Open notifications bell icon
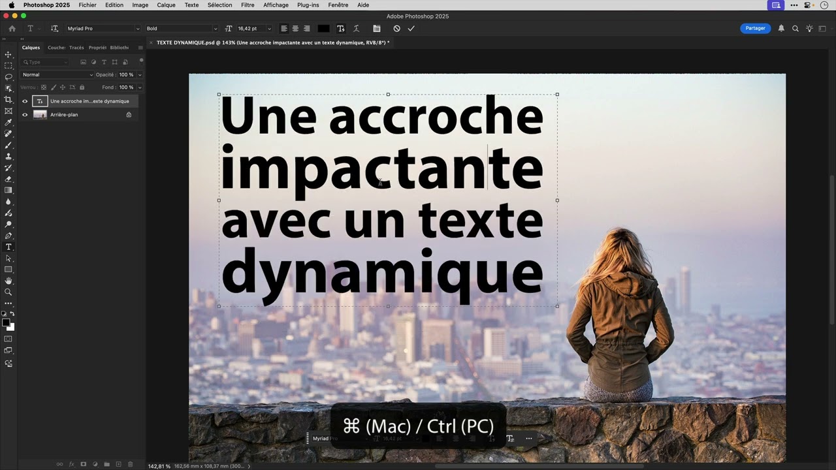The image size is (836, 470). tap(781, 29)
